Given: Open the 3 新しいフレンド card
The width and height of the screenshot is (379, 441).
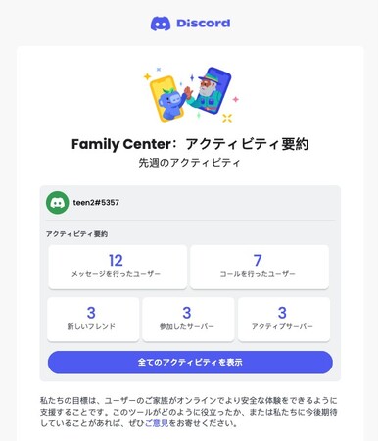Looking at the screenshot, I should 93,319.
